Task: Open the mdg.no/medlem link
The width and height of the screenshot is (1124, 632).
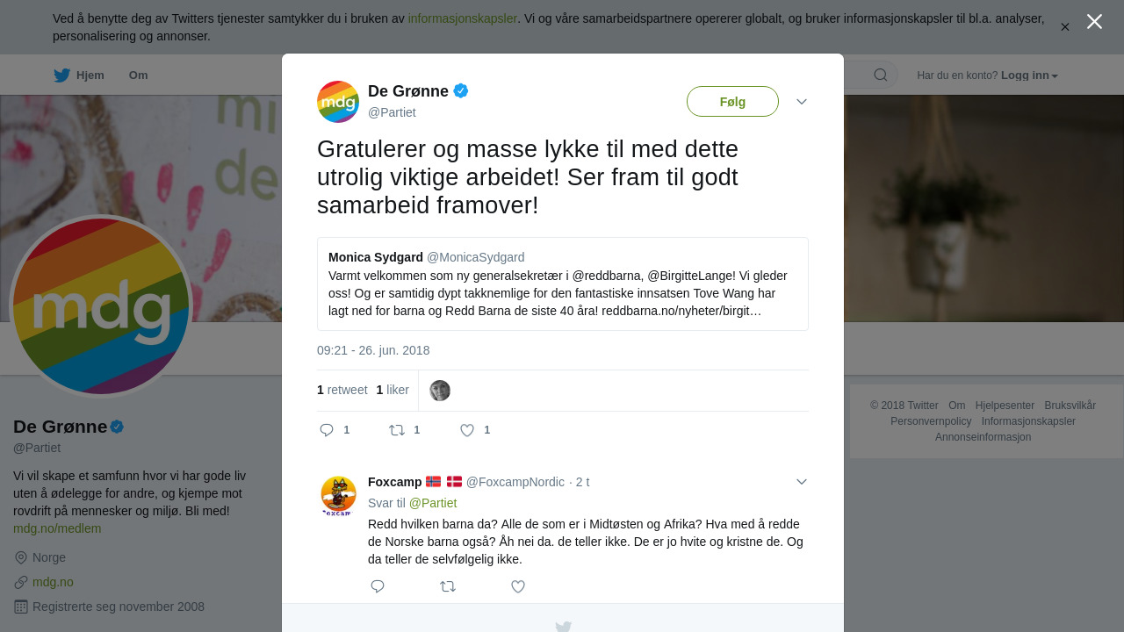Action: click(x=57, y=528)
